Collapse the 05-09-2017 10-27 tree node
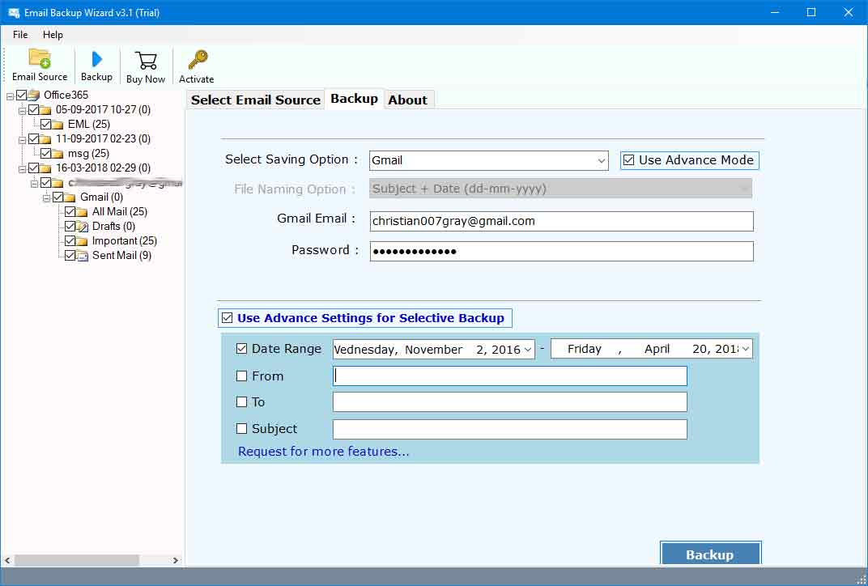868x586 pixels. (x=22, y=111)
